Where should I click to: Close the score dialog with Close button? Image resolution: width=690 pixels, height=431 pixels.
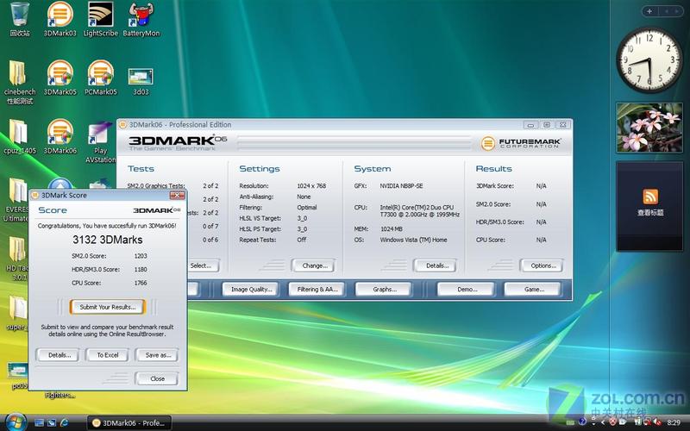coord(157,378)
